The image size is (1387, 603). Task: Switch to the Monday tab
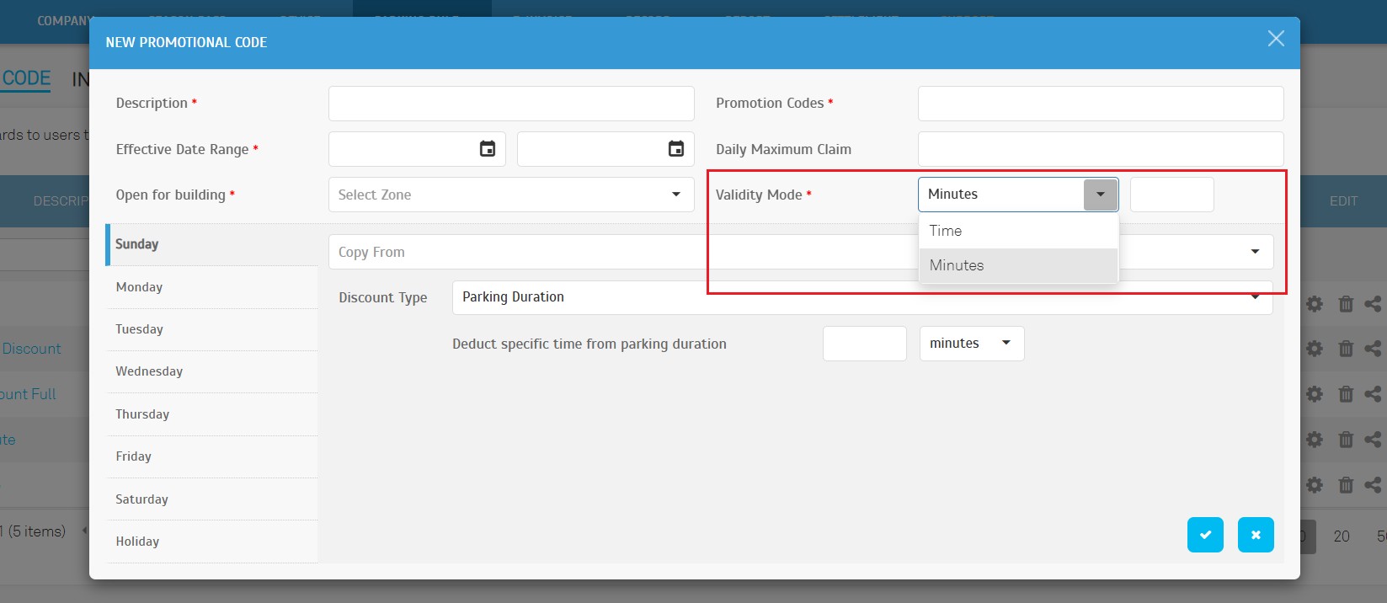coord(140,287)
